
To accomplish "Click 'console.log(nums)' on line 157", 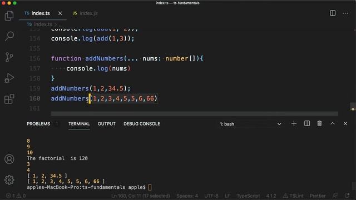I will pos(98,68).
